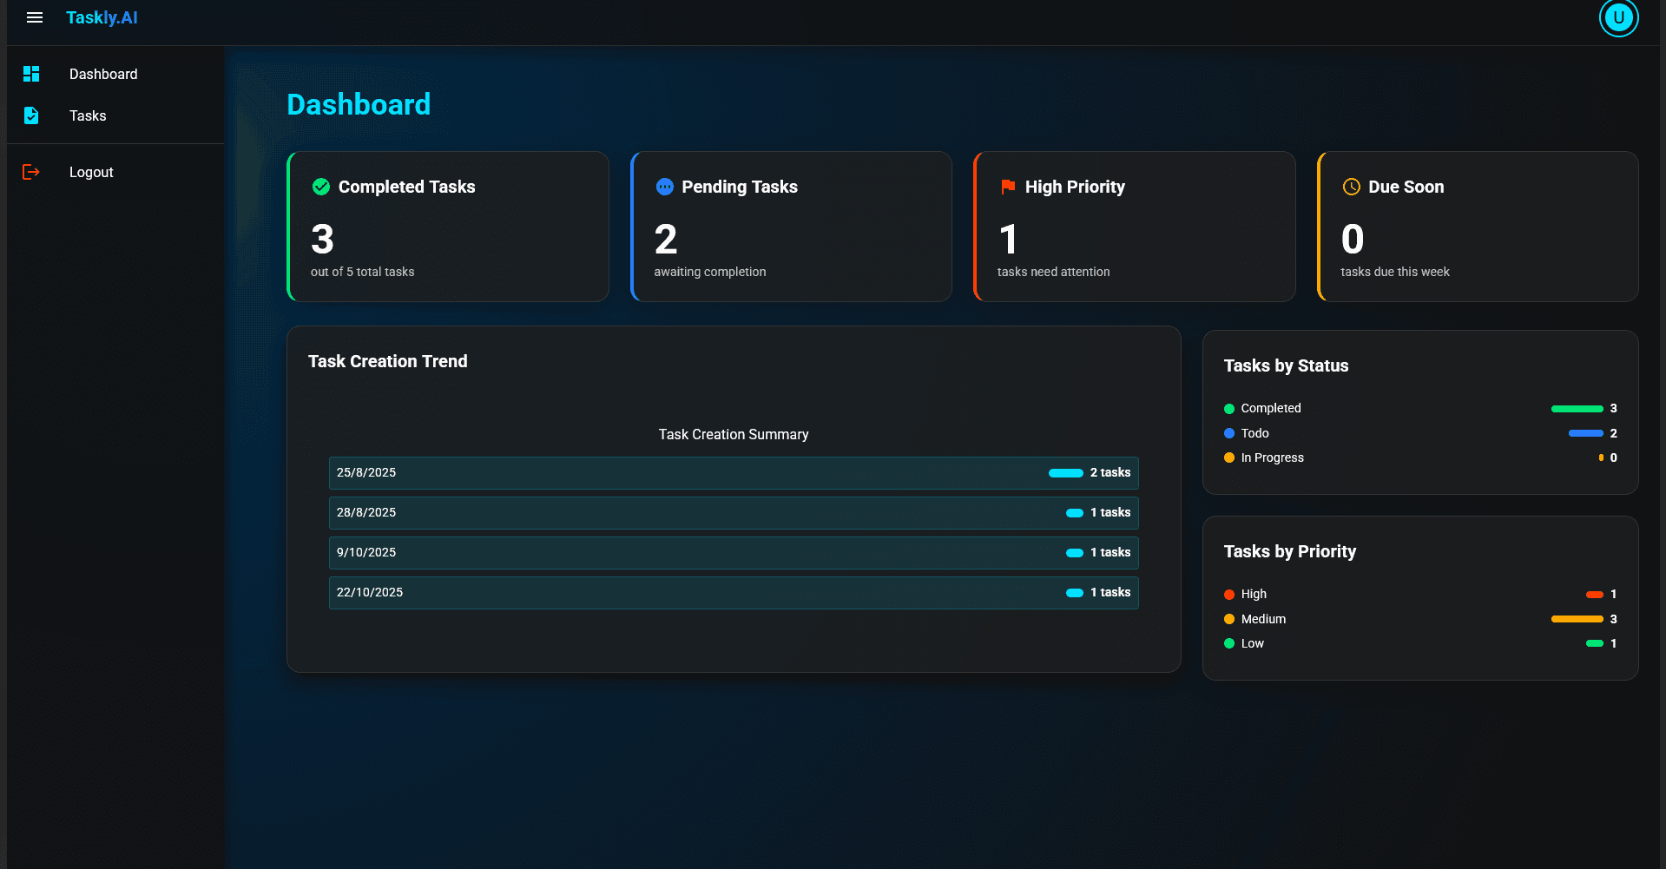Open the user avatar menu
This screenshot has height=869, width=1666.
pos(1617,17)
